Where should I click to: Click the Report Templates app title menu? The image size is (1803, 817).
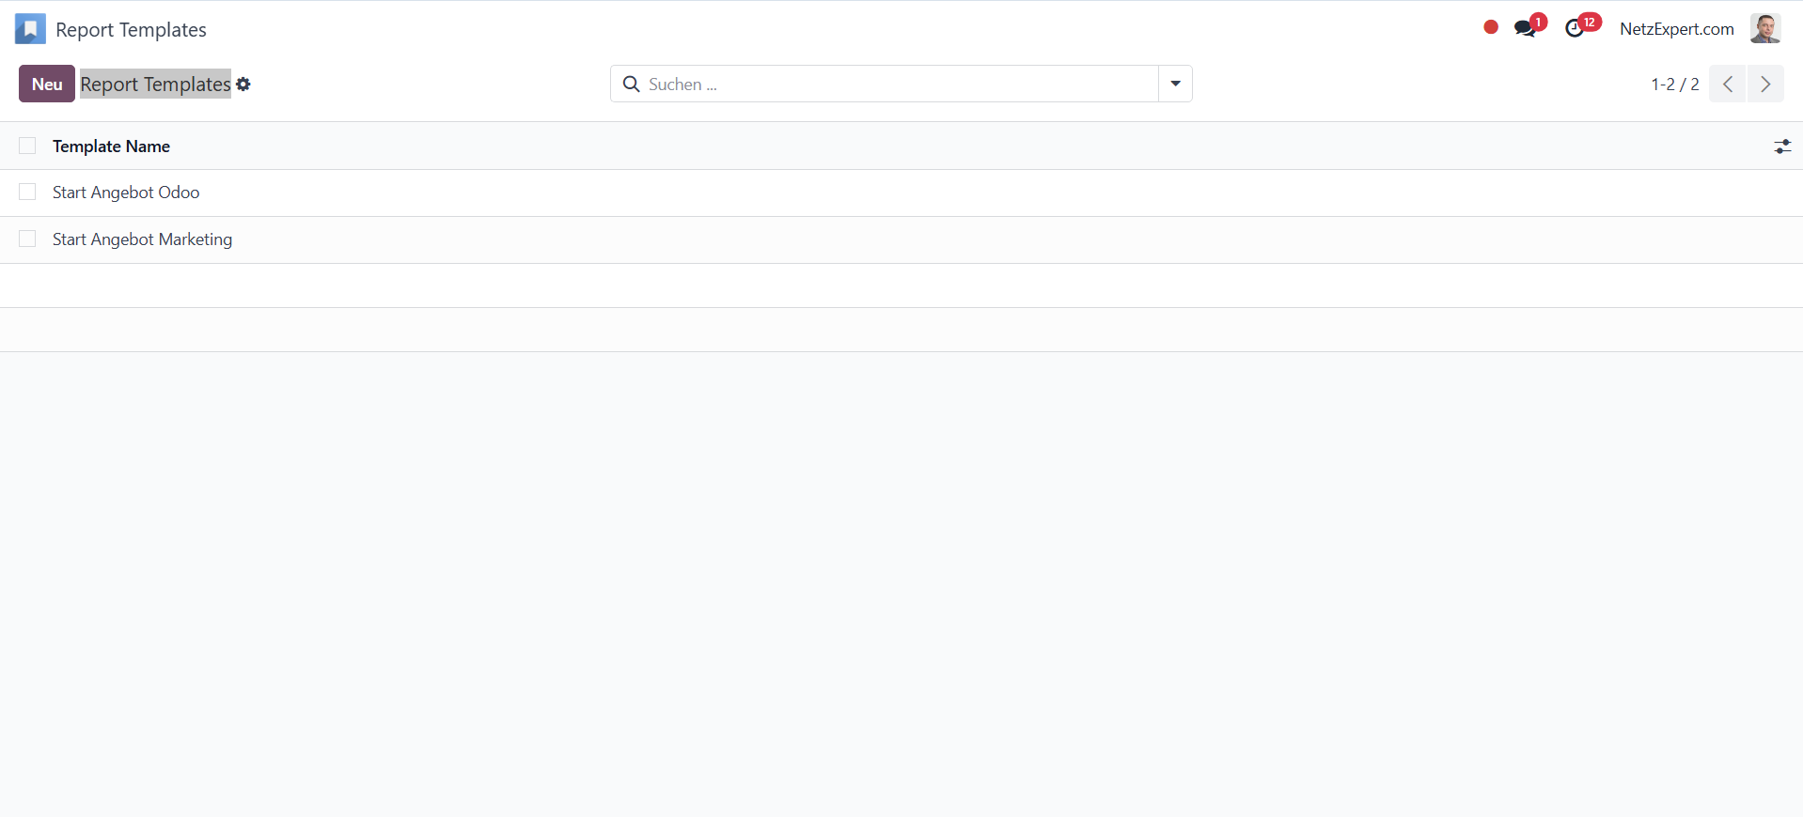[131, 30]
